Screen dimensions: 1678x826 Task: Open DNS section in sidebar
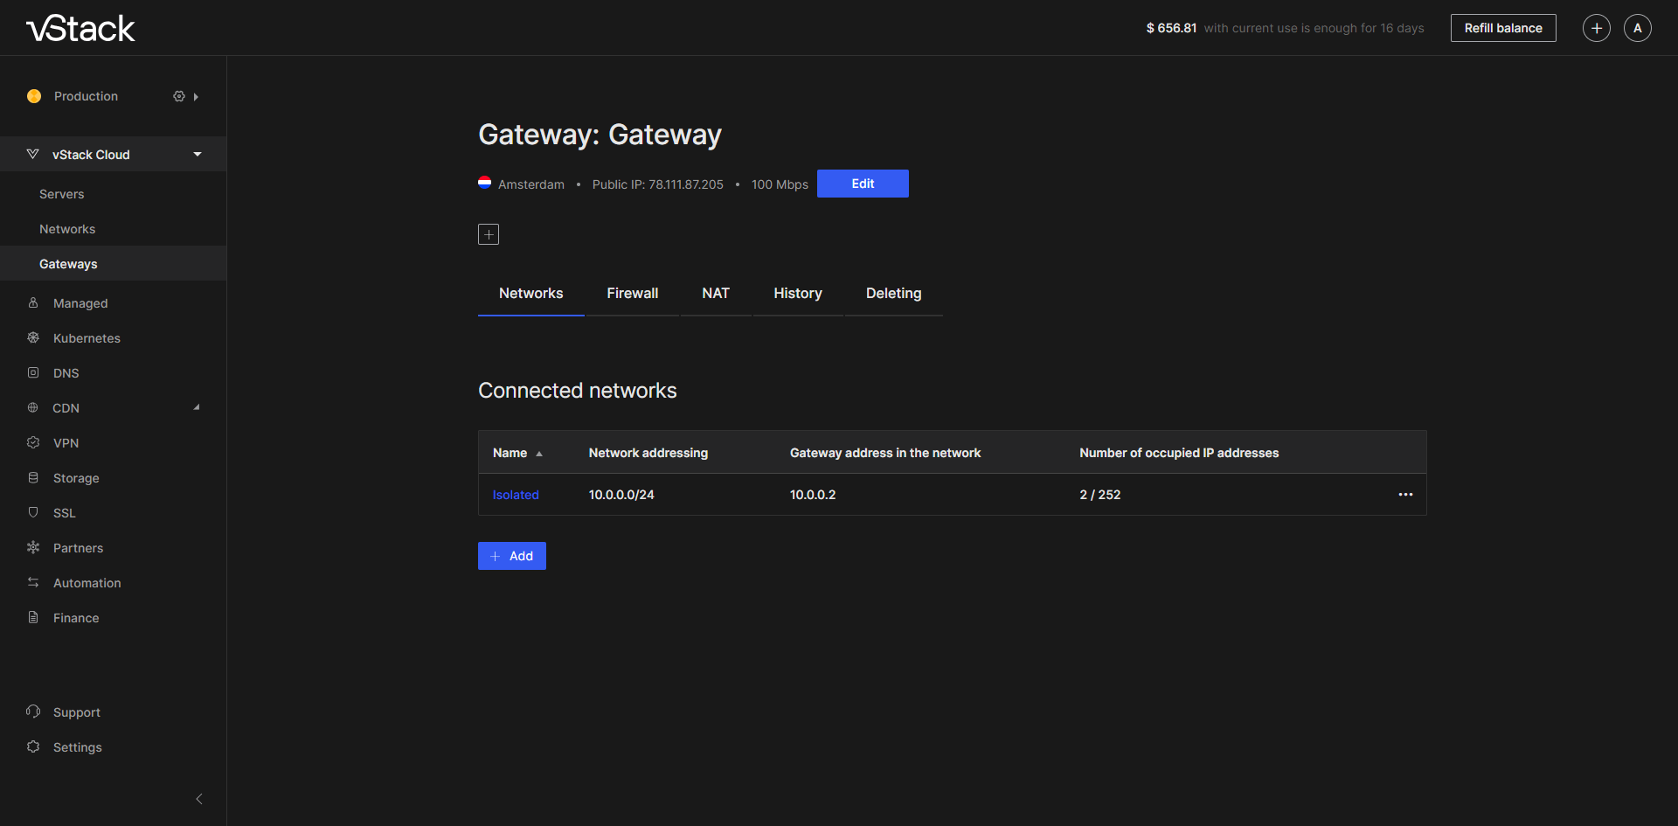66,373
